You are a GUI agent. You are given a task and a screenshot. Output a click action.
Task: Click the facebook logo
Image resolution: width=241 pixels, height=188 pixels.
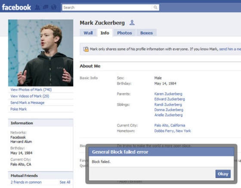[x=16, y=7]
